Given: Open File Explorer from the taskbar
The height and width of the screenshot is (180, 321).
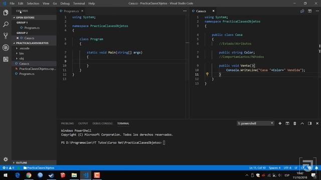Looking at the screenshot, I should click(x=74, y=175).
